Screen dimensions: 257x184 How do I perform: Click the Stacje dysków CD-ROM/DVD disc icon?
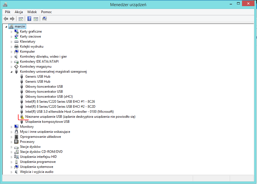[x=16, y=152]
